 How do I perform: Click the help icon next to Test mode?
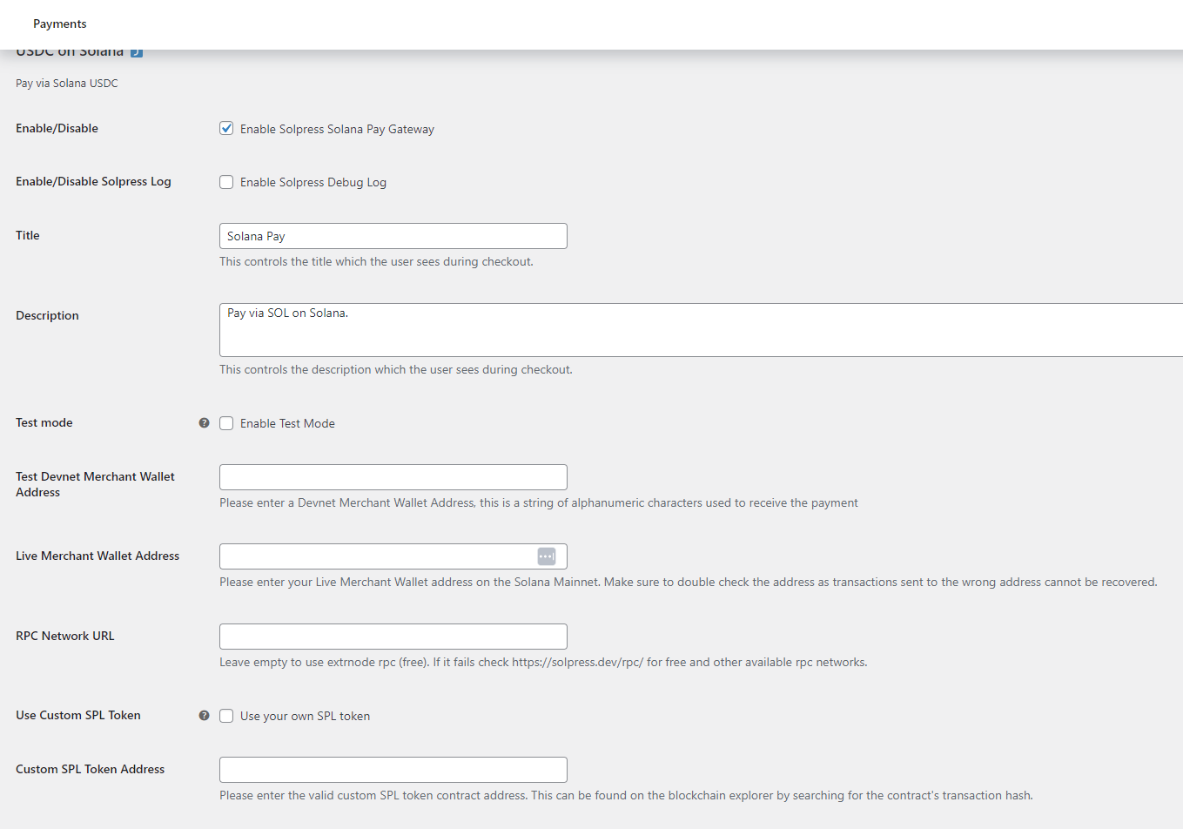204,422
